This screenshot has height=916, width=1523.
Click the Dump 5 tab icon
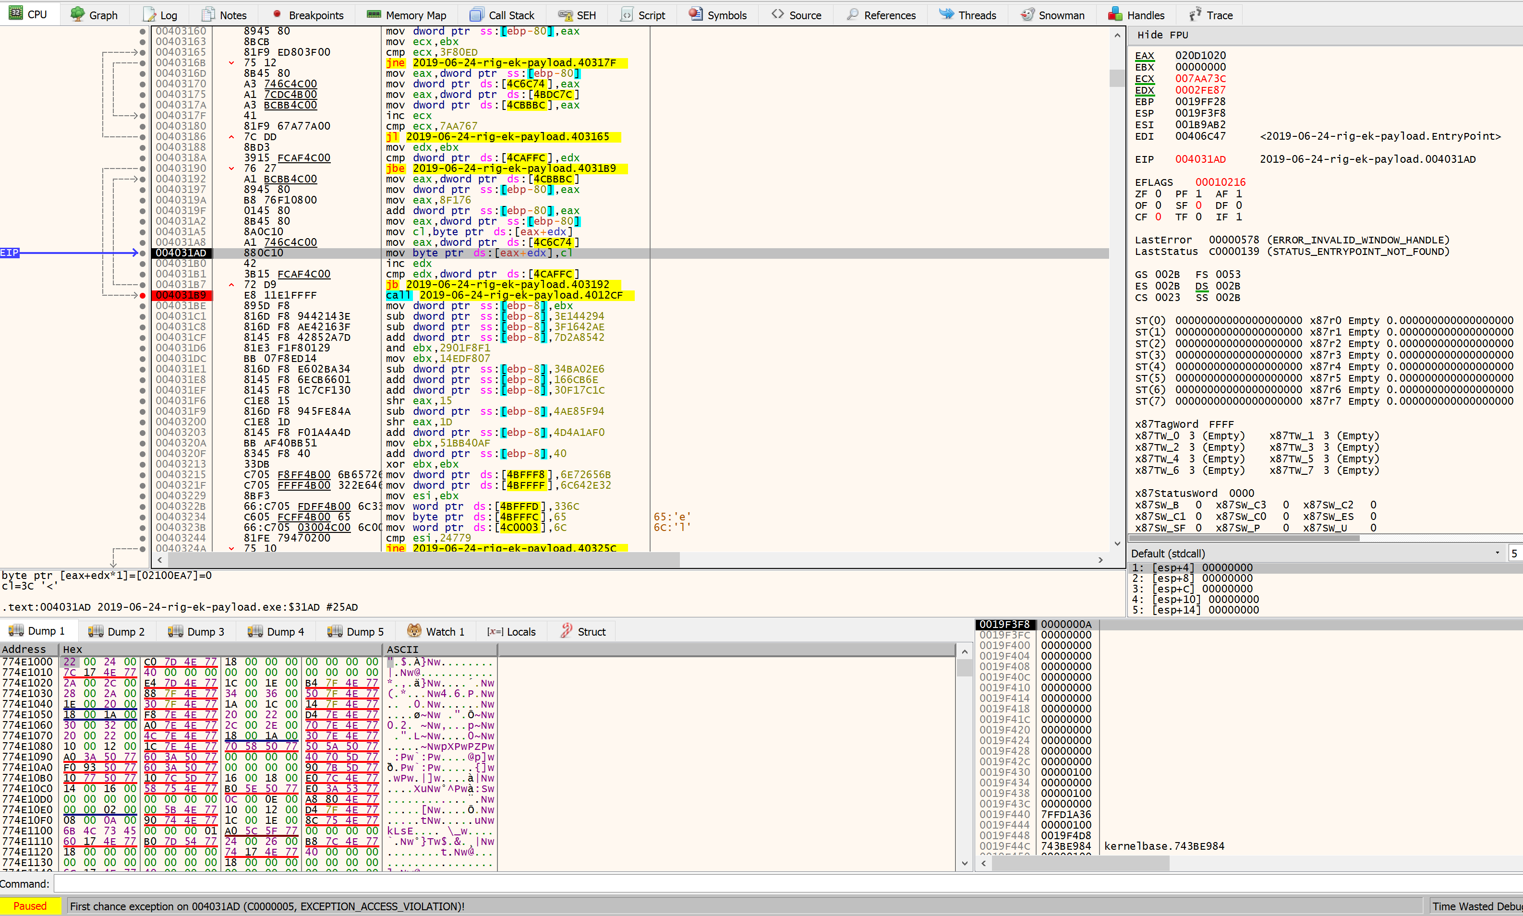[x=335, y=631]
